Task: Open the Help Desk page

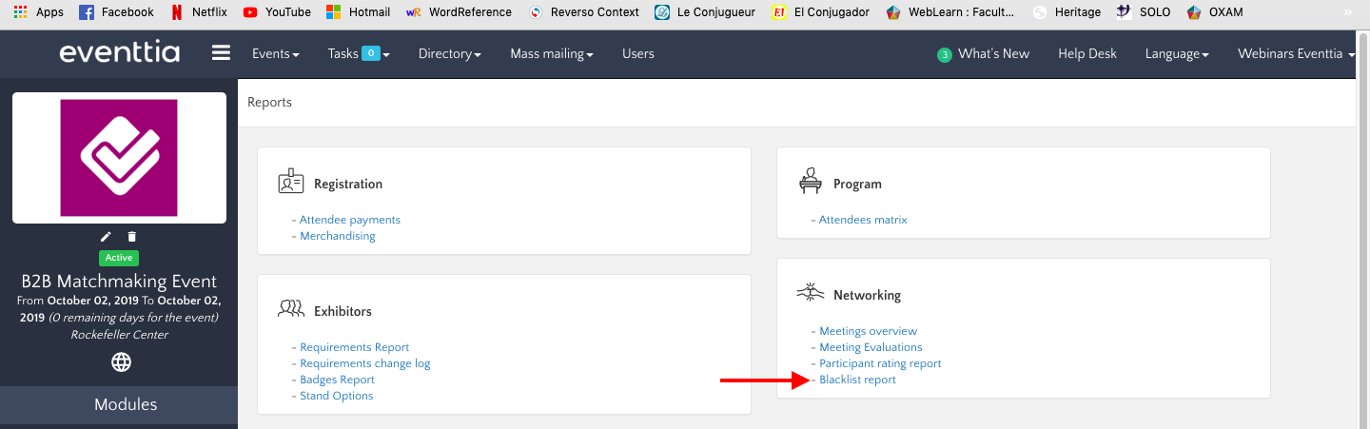Action: click(x=1087, y=53)
